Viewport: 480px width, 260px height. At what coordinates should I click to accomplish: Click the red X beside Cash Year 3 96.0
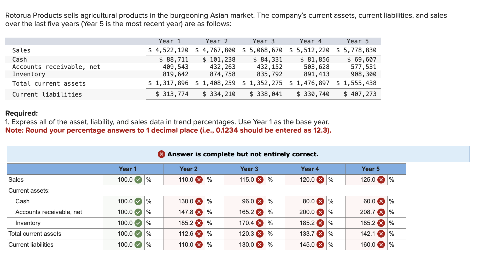tap(260, 202)
